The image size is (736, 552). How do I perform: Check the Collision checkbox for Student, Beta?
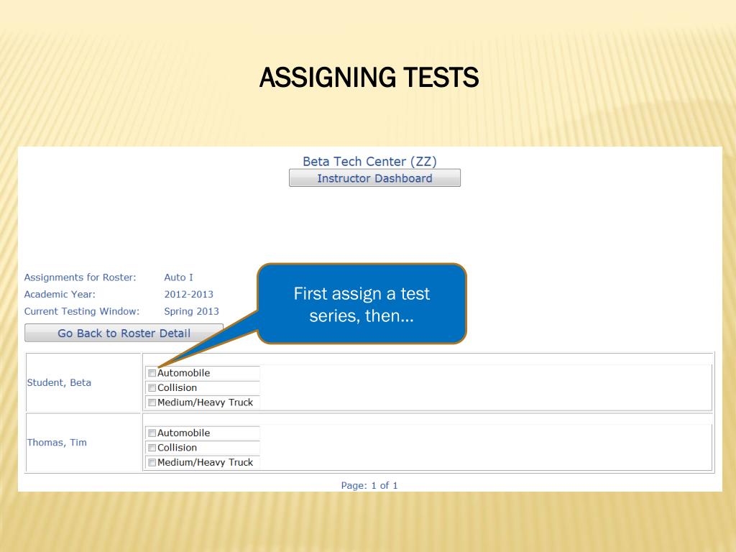coord(151,387)
